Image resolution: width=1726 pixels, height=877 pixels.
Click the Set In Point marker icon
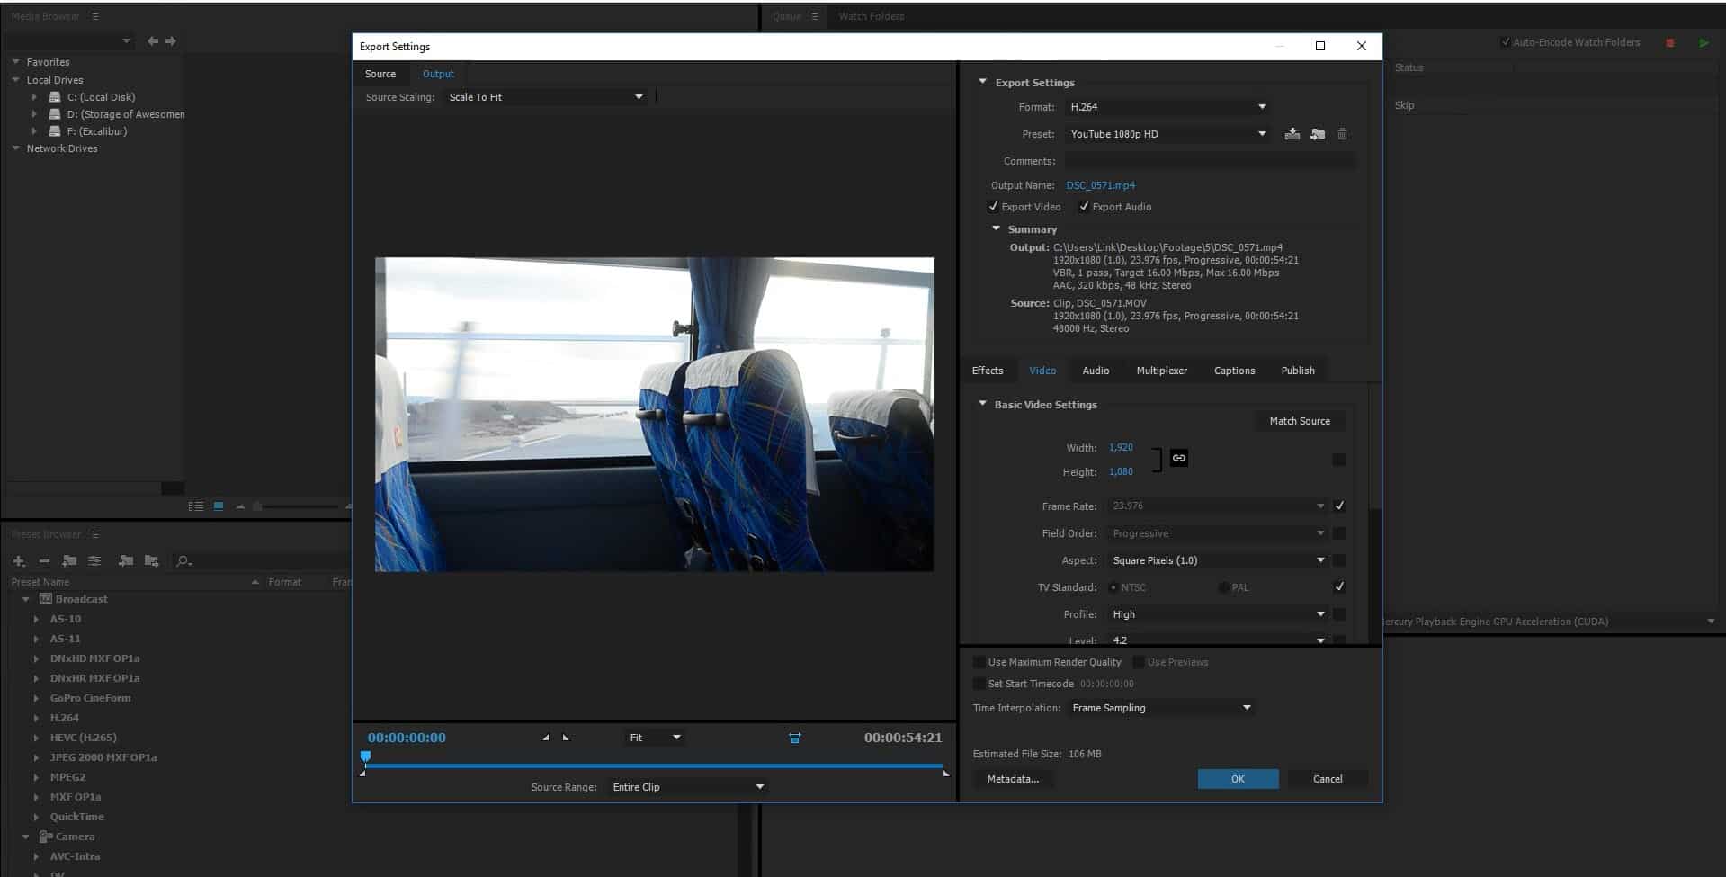pos(546,738)
